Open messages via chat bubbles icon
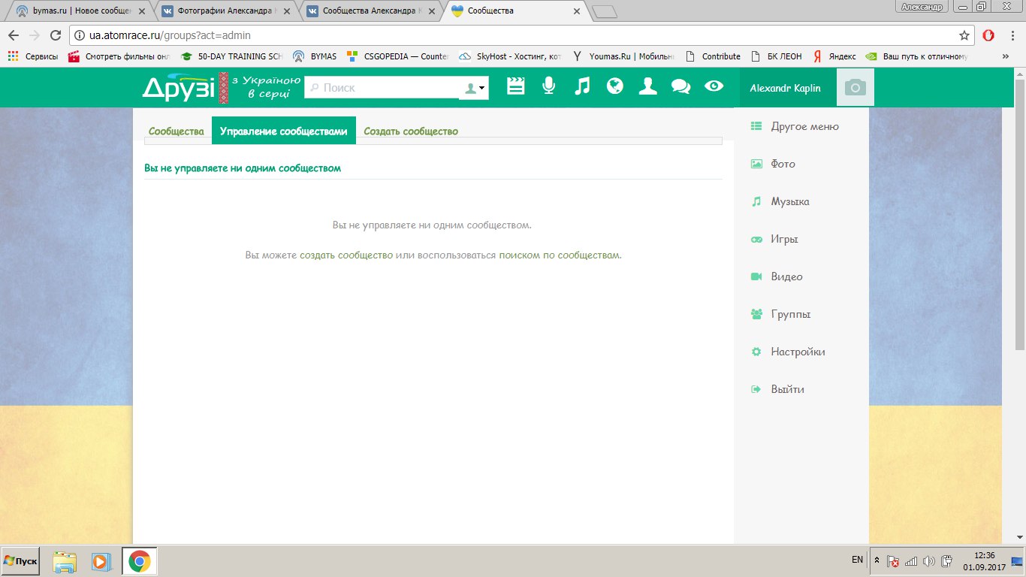The height and width of the screenshot is (577, 1026). tap(680, 86)
